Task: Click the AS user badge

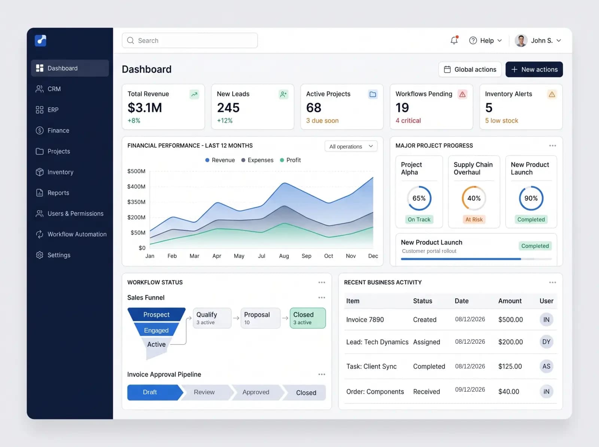Action: point(547,366)
